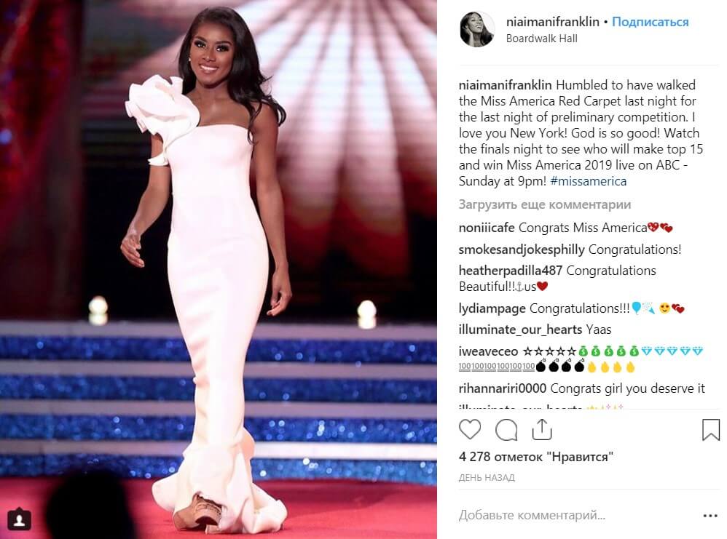Open the #missamerica hashtag
The width and height of the screenshot is (727, 539).
click(589, 181)
